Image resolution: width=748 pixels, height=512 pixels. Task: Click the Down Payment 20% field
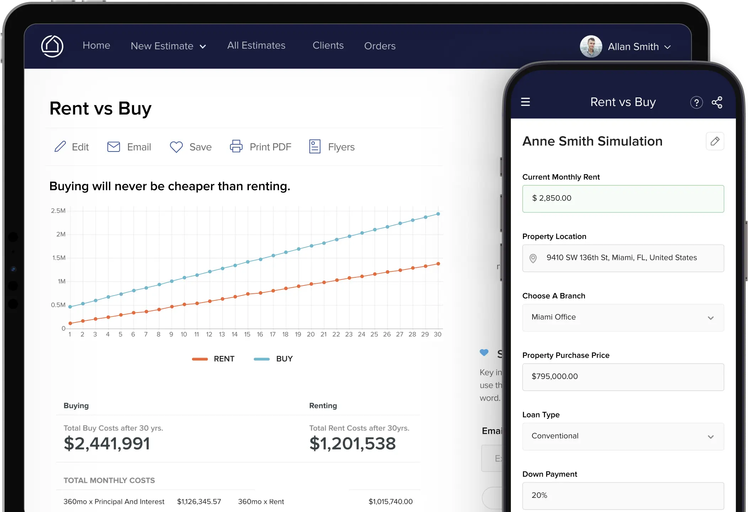(x=623, y=496)
